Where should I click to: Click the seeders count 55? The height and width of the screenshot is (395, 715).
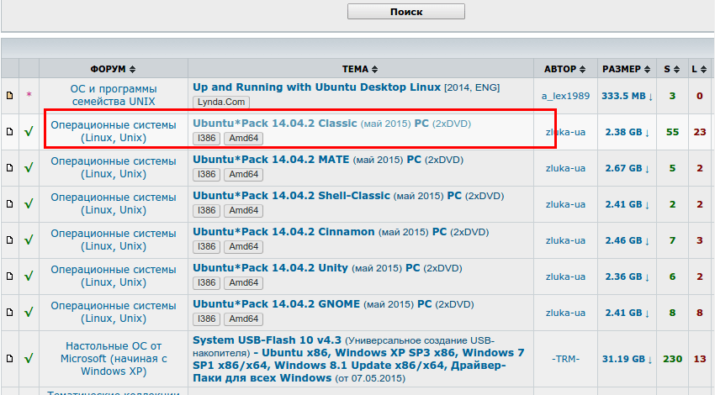tap(672, 132)
